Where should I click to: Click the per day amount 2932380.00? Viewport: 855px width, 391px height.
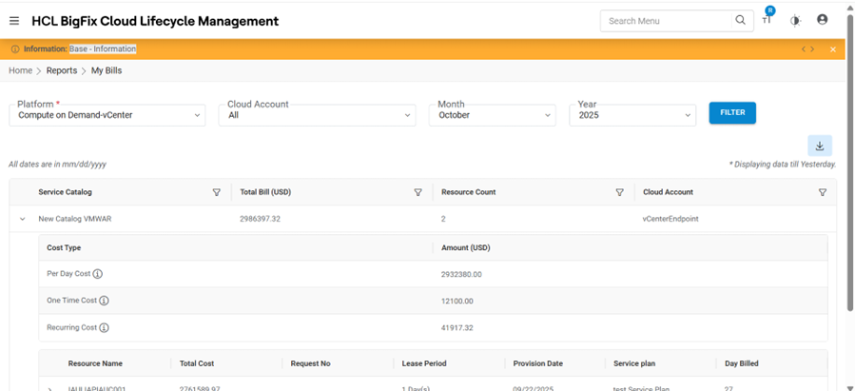461,274
